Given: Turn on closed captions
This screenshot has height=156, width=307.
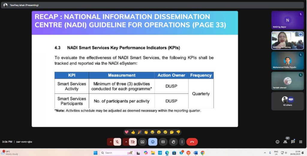Looking at the screenshot, I should 163,142.
